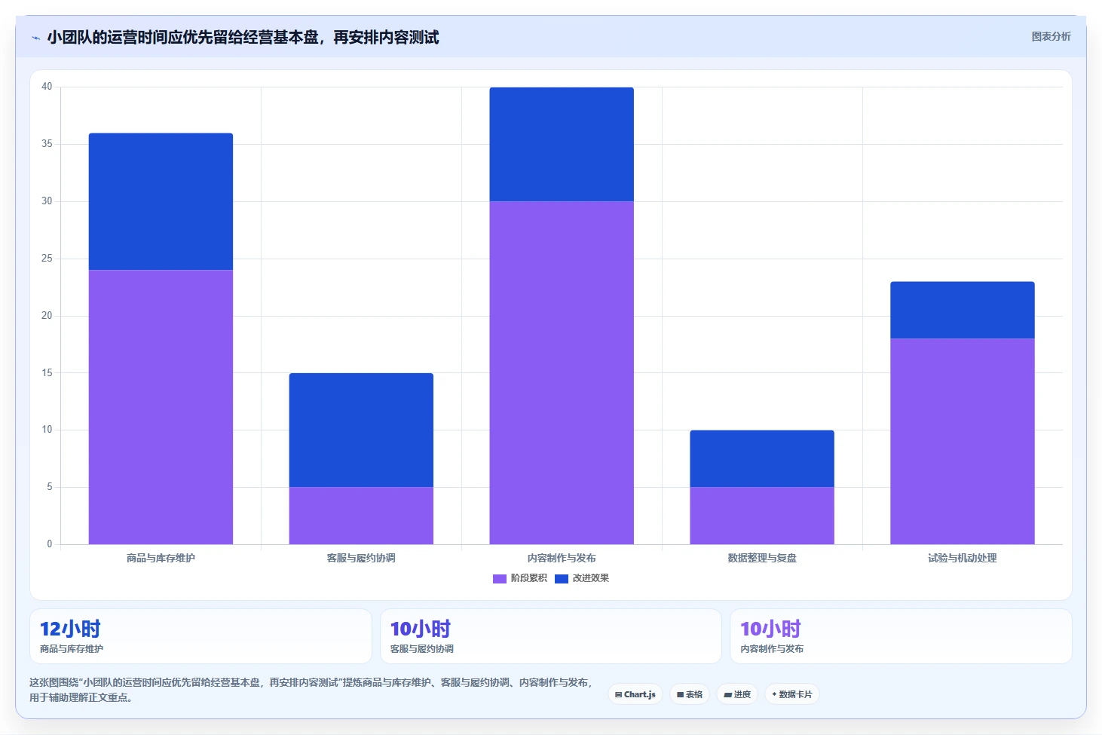
Task: Click the description paragraph starting 这张图围绕
Action: [x=312, y=690]
